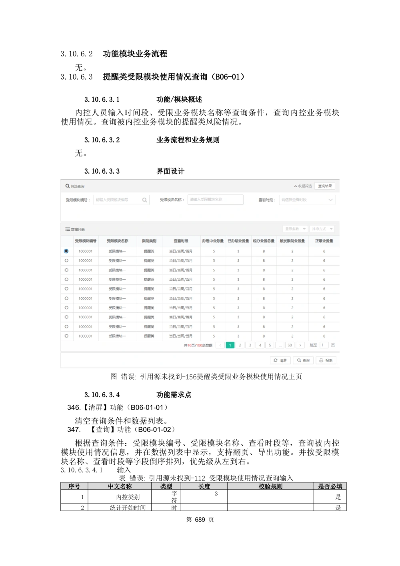Open the 显示条数 dropdown
This screenshot has height=566, width=400.
coord(295,229)
